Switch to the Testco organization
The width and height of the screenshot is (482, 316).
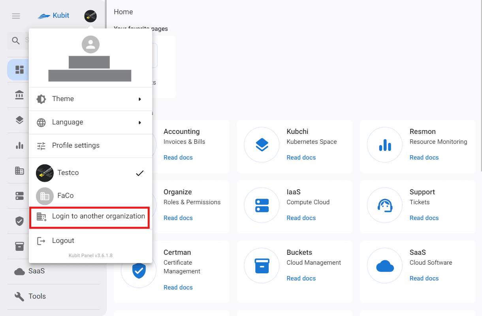[90, 173]
